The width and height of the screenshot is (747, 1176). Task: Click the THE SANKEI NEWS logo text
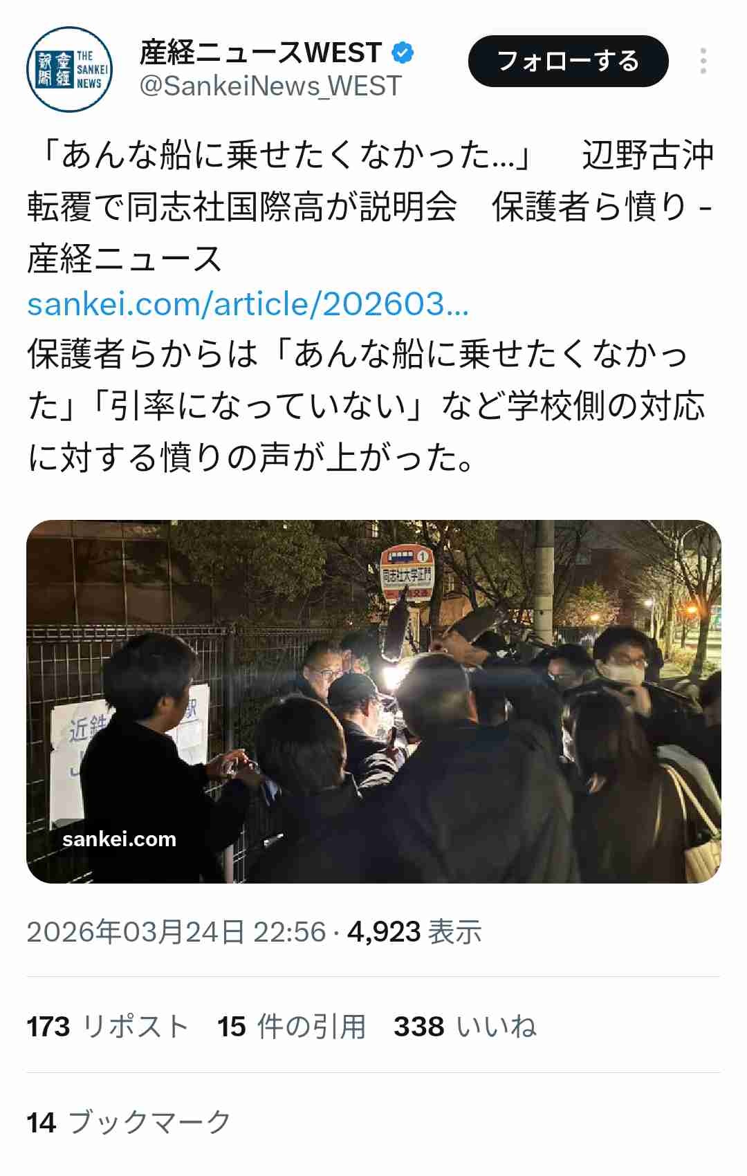tap(91, 70)
